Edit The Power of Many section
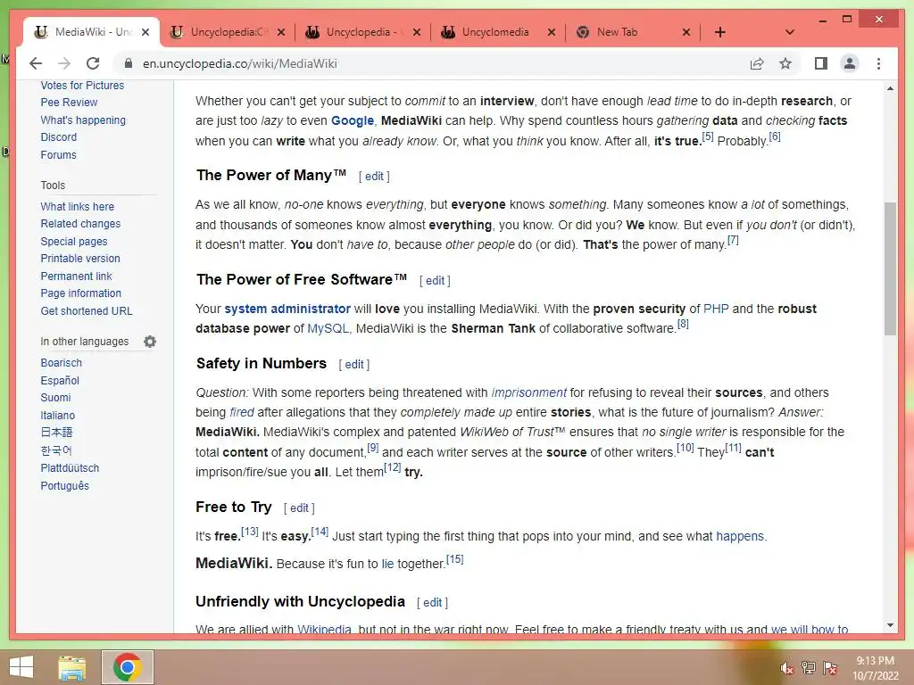This screenshot has width=914, height=685. pyautogui.click(x=374, y=176)
